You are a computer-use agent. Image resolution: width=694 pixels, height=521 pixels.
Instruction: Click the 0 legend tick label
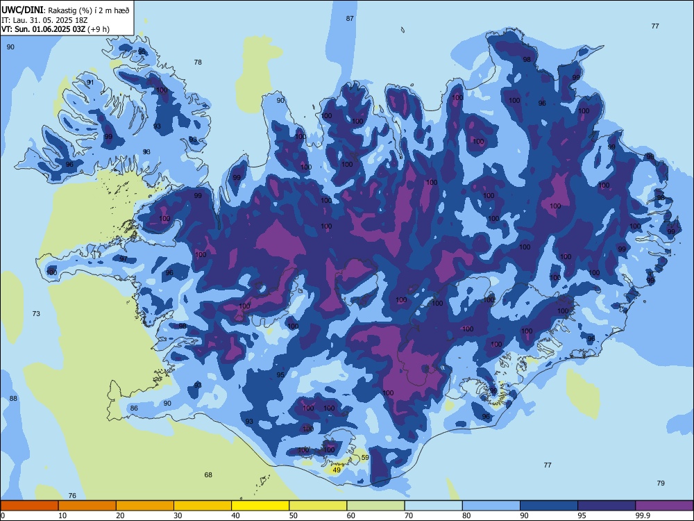(x=3, y=515)
